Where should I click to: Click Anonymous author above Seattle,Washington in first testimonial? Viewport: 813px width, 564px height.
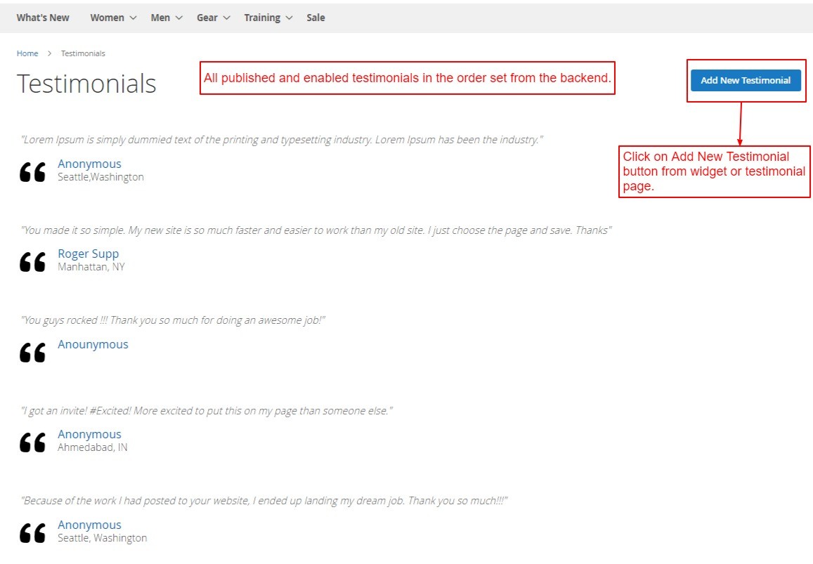coord(89,164)
